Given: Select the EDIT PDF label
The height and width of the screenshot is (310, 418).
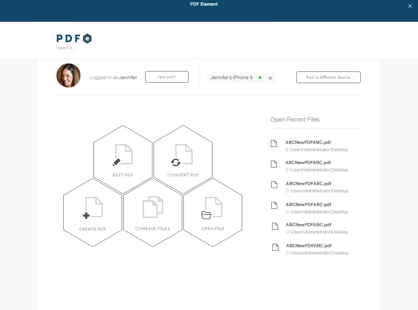Looking at the screenshot, I should pos(123,175).
